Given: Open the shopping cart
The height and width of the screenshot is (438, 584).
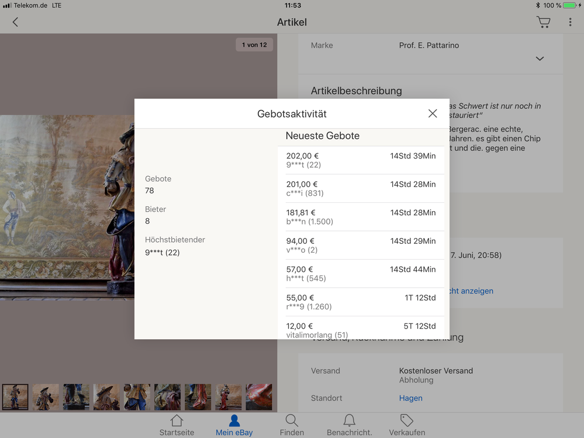Looking at the screenshot, I should pos(543,22).
